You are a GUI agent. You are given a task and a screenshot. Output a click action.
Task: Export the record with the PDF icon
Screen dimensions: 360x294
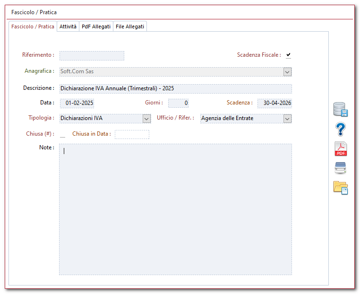(x=341, y=148)
